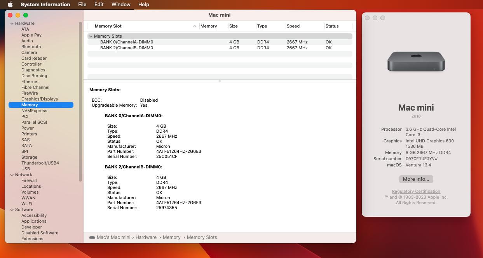Select NVMExpress in the sidebar
Screen dimensions: 483x258
34,111
